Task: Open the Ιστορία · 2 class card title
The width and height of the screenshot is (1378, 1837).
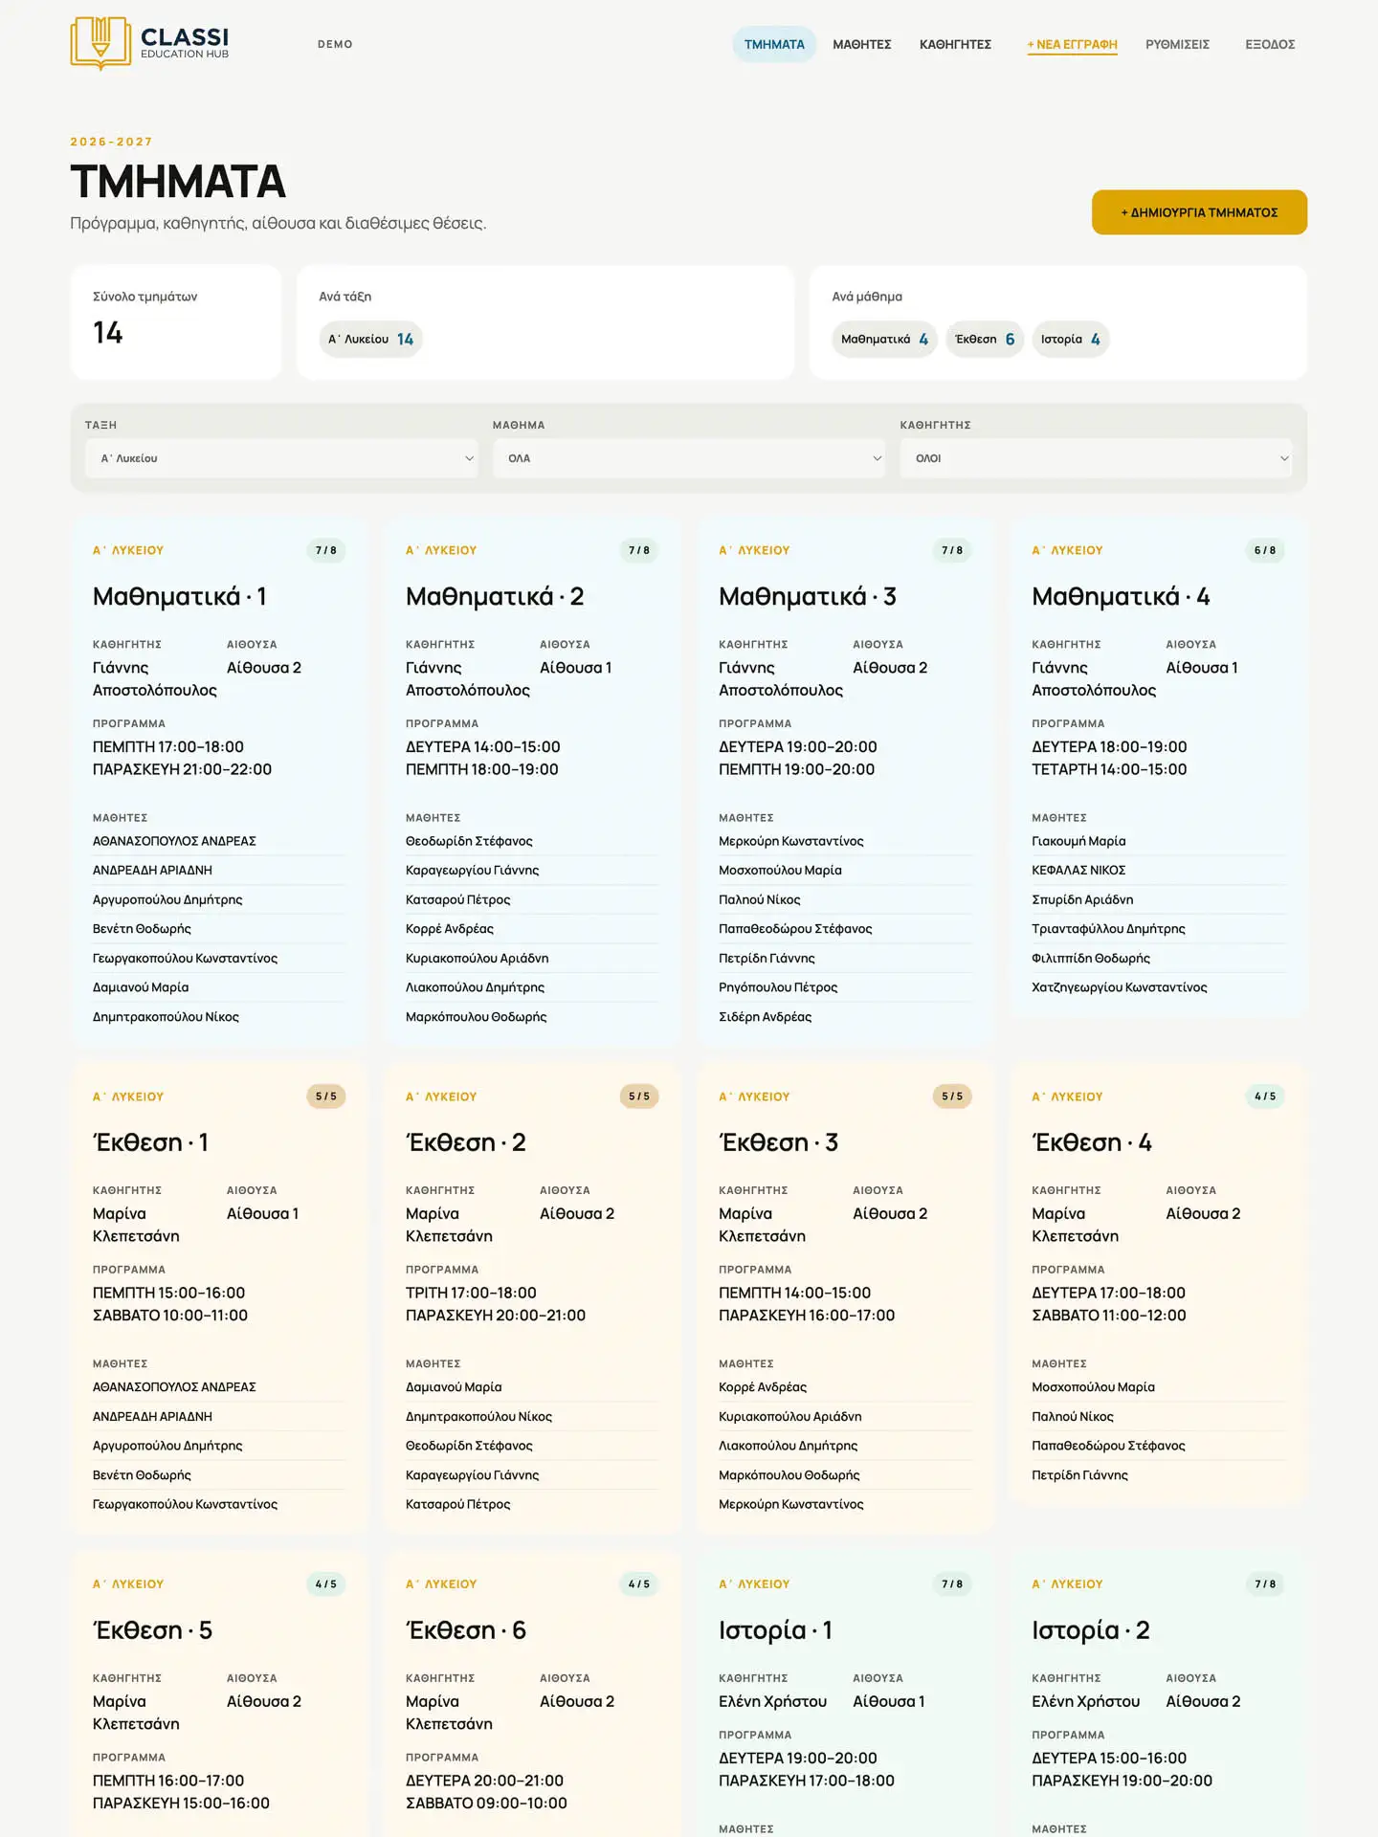Action: pyautogui.click(x=1091, y=1630)
